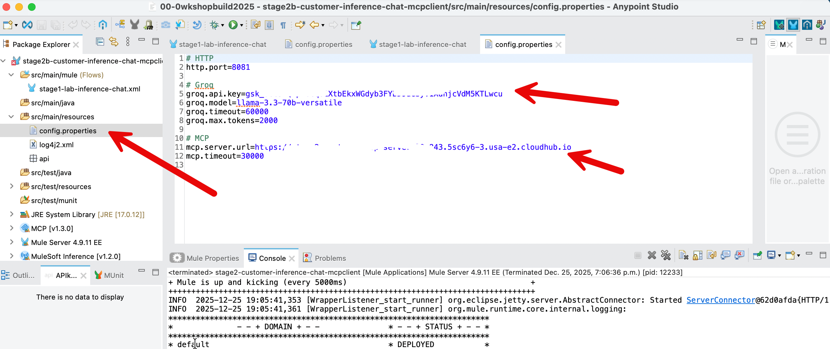
Task: Remove all terminated launches in Console toolbar
Action: pyautogui.click(x=666, y=255)
